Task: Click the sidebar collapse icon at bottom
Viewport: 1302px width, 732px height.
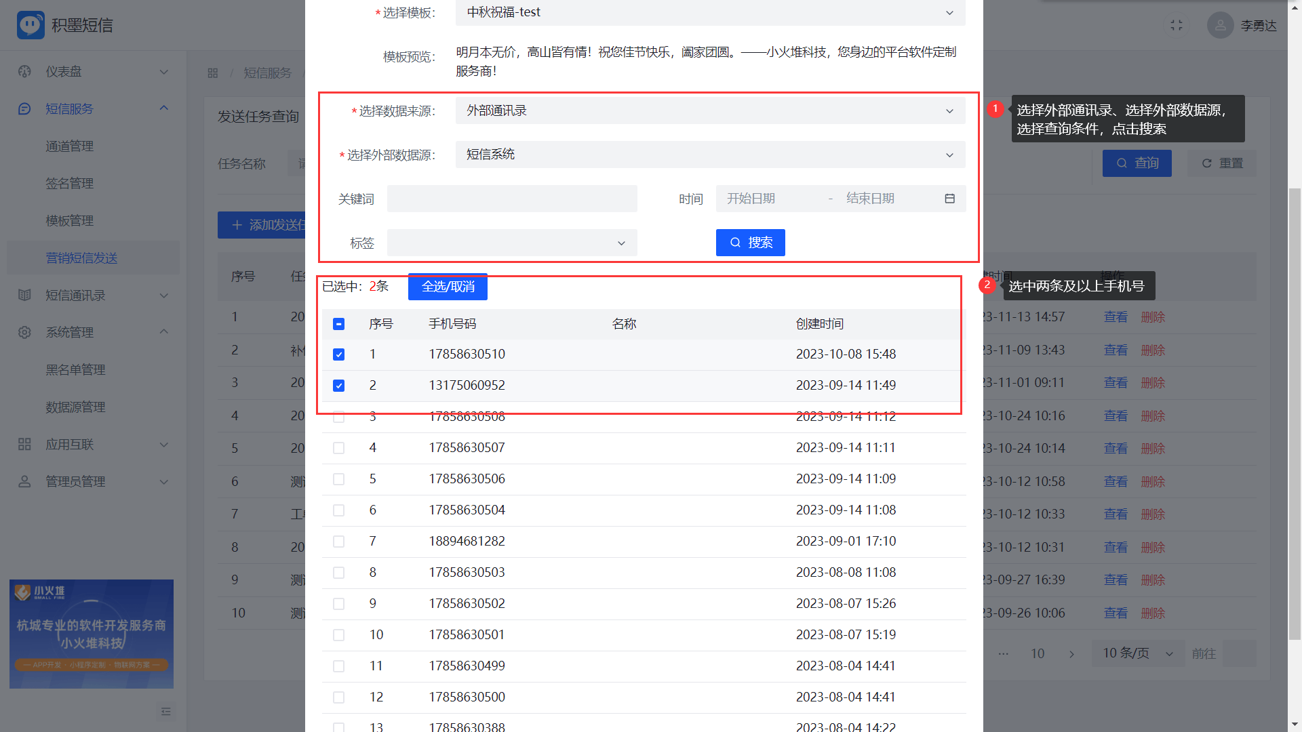Action: pos(166,712)
